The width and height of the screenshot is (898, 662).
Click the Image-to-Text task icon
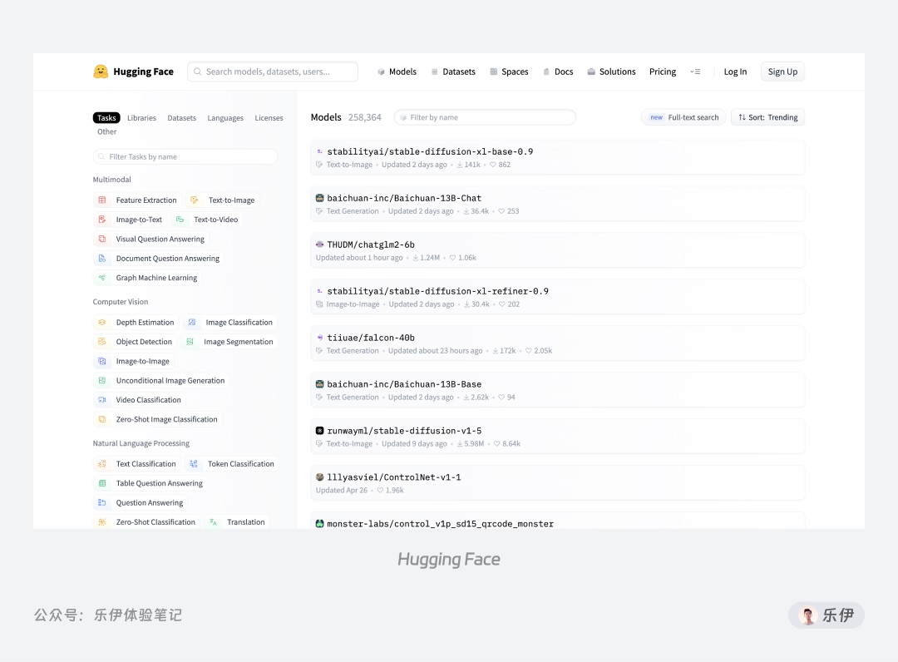tap(102, 220)
